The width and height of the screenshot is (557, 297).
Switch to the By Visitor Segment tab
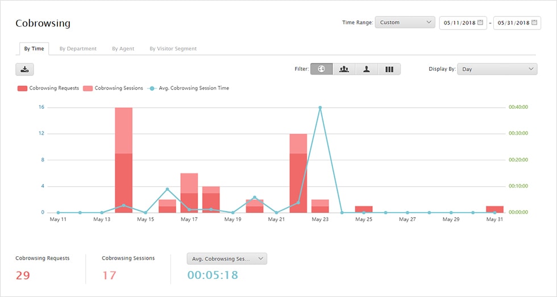click(x=173, y=49)
